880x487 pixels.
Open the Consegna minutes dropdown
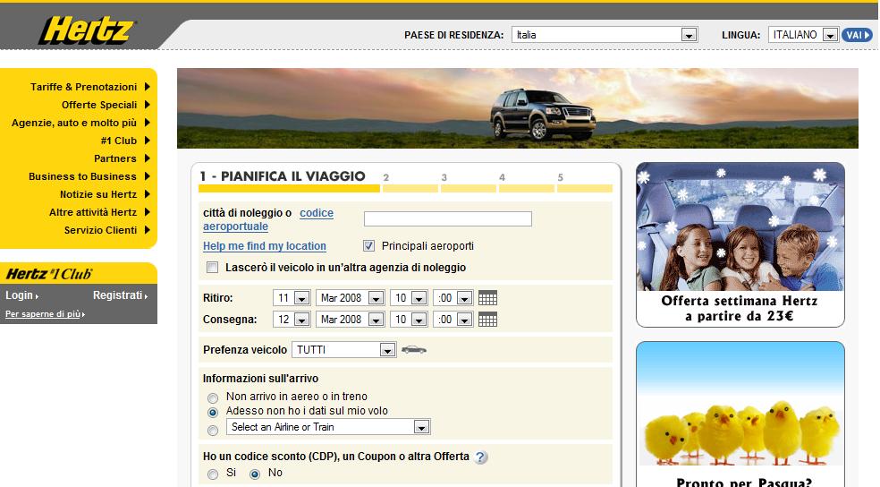[453, 319]
